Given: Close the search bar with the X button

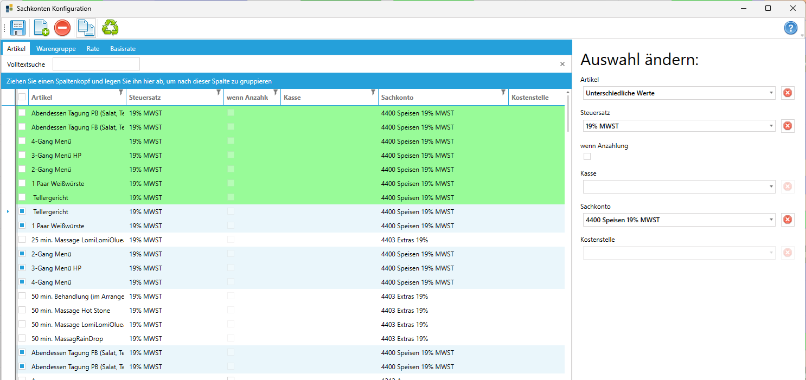Looking at the screenshot, I should pos(562,65).
